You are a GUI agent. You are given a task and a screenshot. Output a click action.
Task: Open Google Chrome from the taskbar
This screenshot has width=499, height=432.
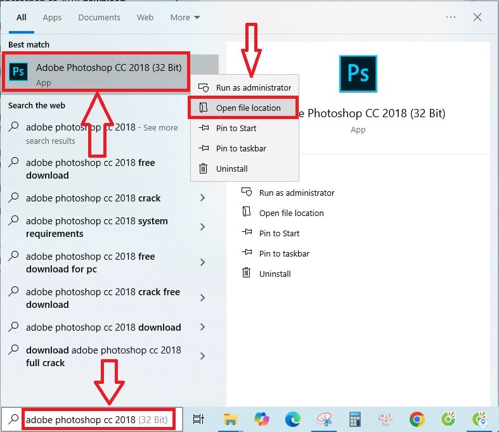(417, 419)
